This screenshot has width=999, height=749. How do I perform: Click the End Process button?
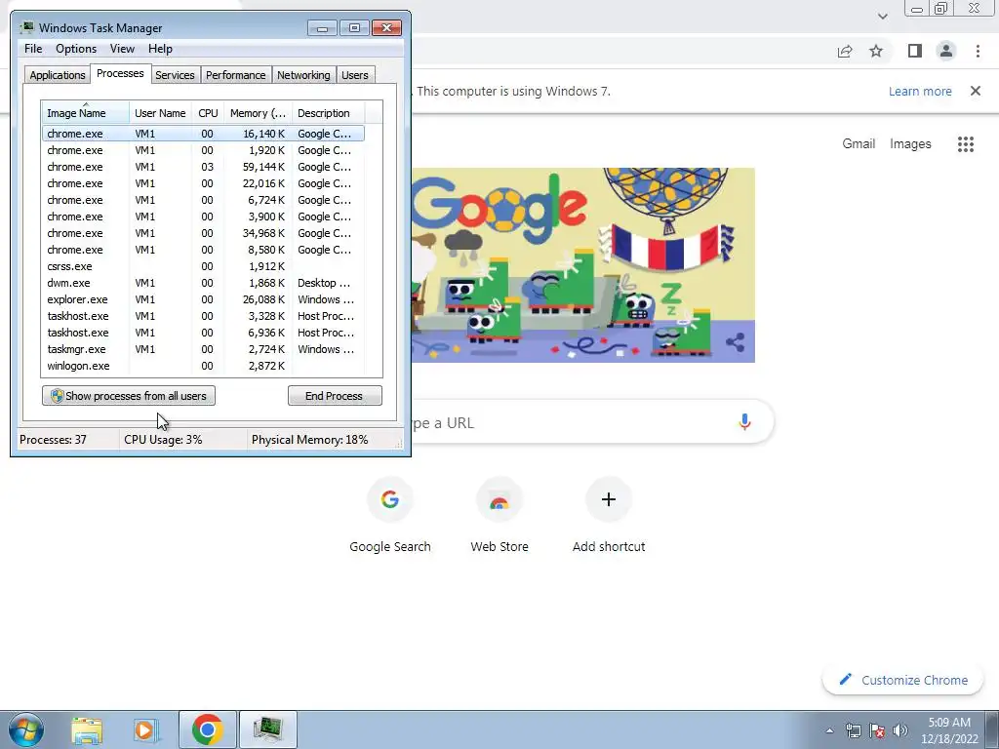point(335,396)
